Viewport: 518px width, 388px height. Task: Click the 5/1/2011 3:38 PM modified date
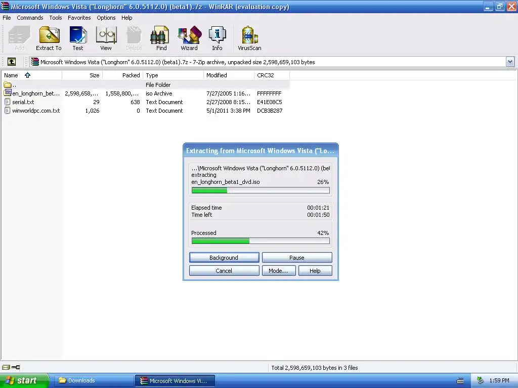[228, 111]
